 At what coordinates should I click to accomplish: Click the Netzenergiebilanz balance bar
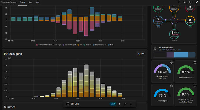tap(174, 55)
